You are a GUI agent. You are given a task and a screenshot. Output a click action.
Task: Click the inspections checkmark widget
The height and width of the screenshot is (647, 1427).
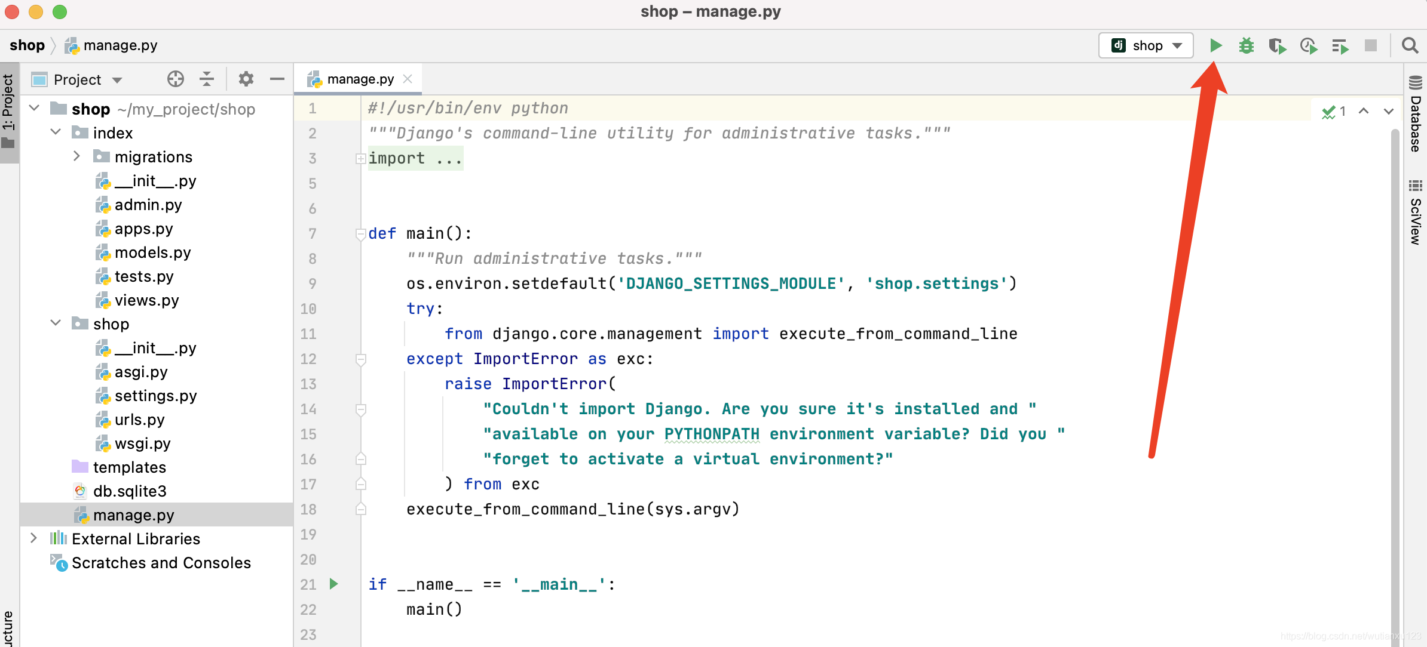(1334, 111)
